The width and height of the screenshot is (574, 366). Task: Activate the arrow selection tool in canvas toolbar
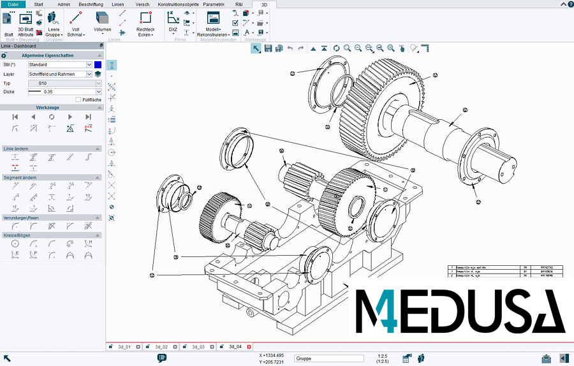256,48
